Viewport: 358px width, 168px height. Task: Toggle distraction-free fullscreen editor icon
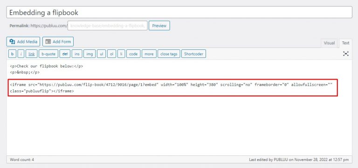coord(346,54)
